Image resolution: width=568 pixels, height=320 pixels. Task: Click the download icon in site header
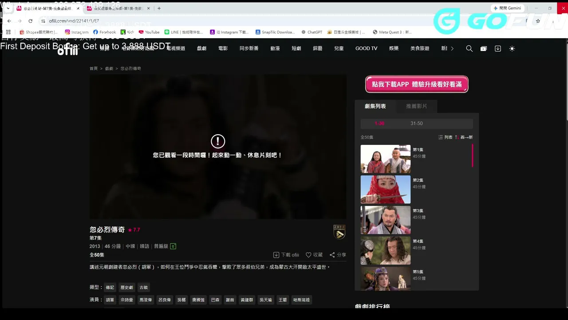coord(498,48)
